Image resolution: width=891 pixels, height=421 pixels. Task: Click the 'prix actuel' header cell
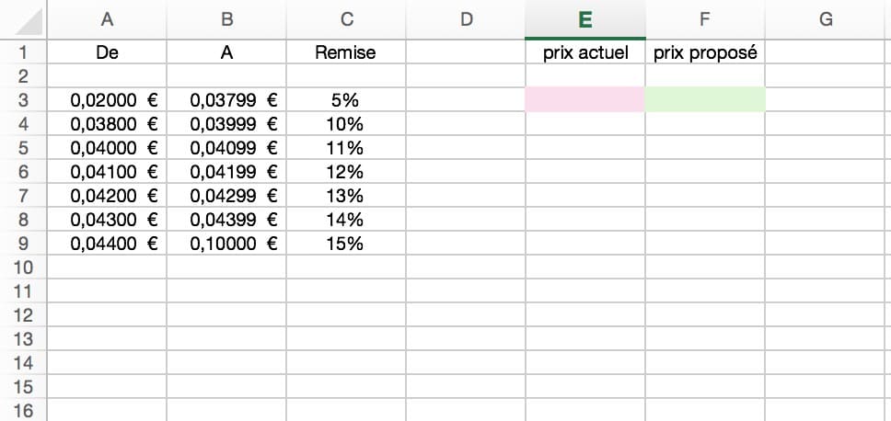point(584,52)
